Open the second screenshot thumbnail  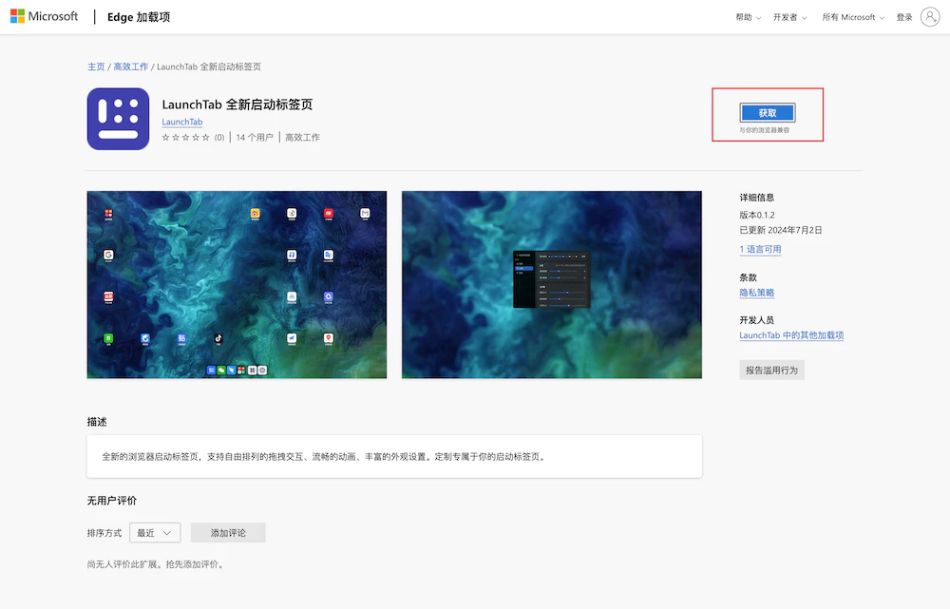click(552, 285)
